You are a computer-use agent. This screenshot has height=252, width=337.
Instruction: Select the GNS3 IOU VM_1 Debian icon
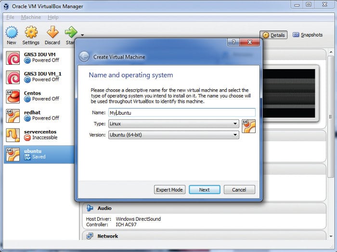pyautogui.click(x=13, y=77)
